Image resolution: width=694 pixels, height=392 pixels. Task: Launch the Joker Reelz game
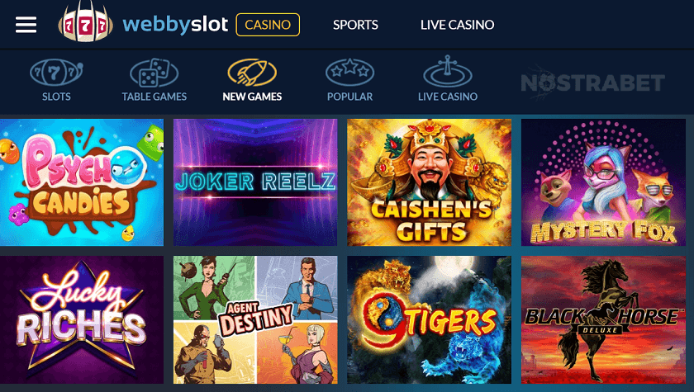(255, 182)
